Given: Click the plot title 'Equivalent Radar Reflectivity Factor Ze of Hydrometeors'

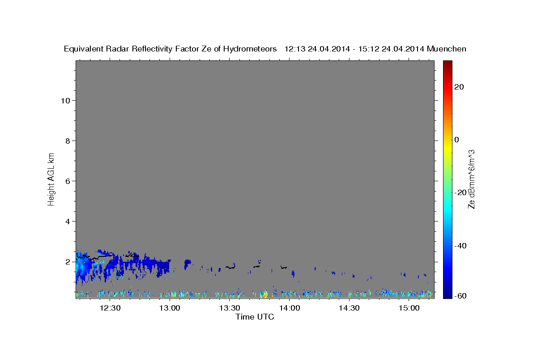Looking at the screenshot, I should tap(170, 49).
